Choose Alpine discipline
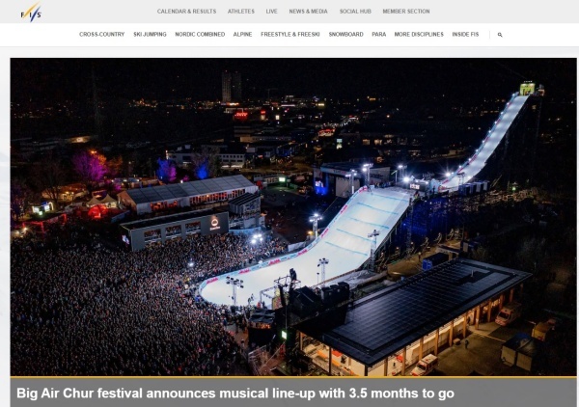This screenshot has height=407, width=579. (242, 35)
